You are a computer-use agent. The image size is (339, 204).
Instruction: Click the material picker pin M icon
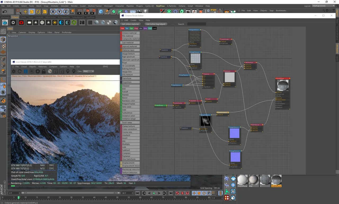[74, 71]
